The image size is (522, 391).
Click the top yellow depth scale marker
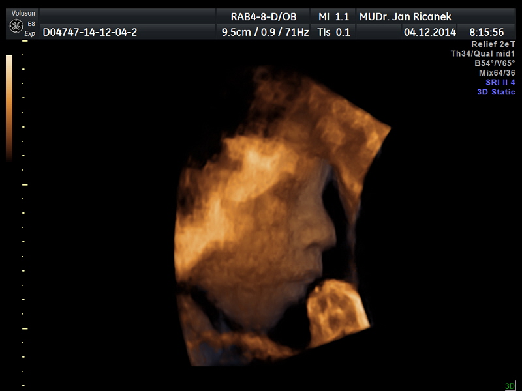(25, 41)
